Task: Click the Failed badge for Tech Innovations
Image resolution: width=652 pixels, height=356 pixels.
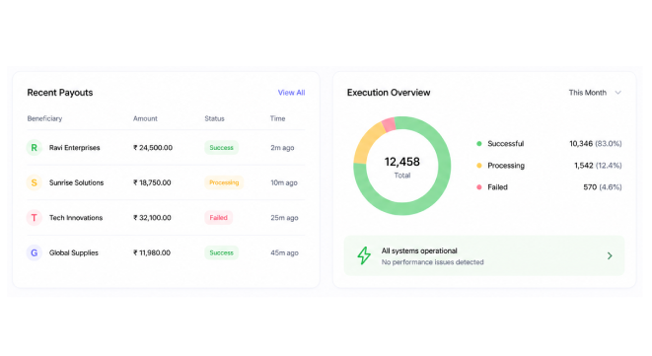Action: coord(218,218)
